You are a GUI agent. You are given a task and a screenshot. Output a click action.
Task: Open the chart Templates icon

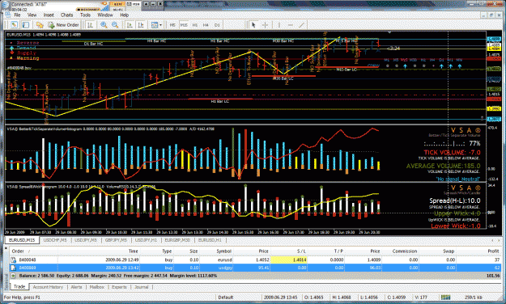(x=155, y=25)
